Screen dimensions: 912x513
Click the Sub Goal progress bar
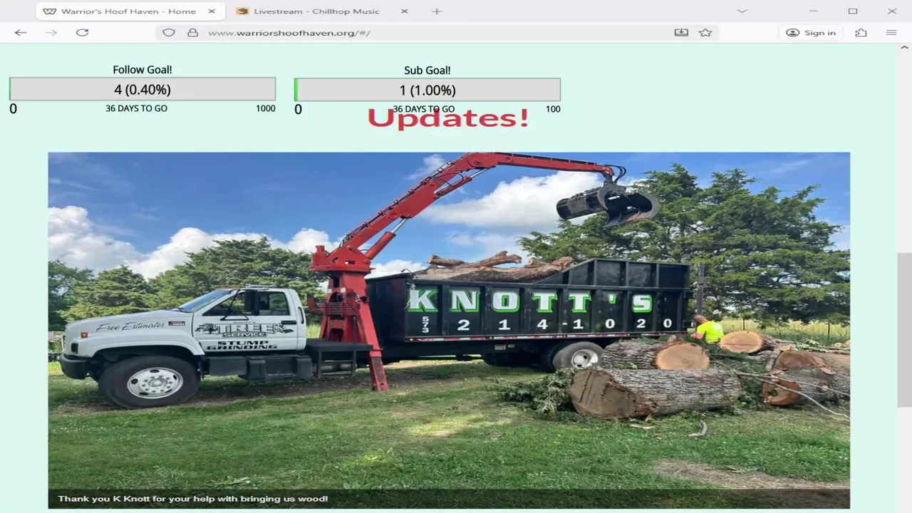[x=427, y=90]
